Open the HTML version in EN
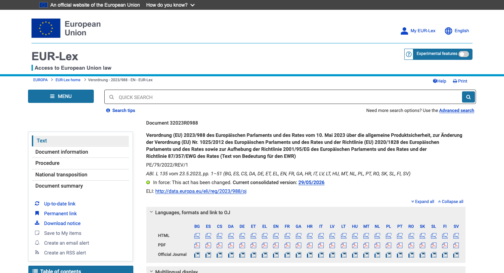 [x=276, y=236]
